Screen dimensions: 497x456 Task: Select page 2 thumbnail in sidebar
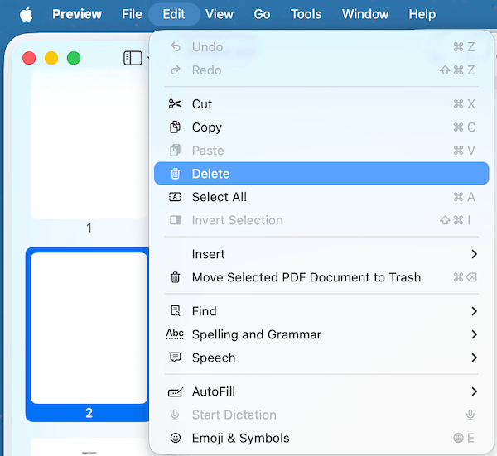coord(89,328)
